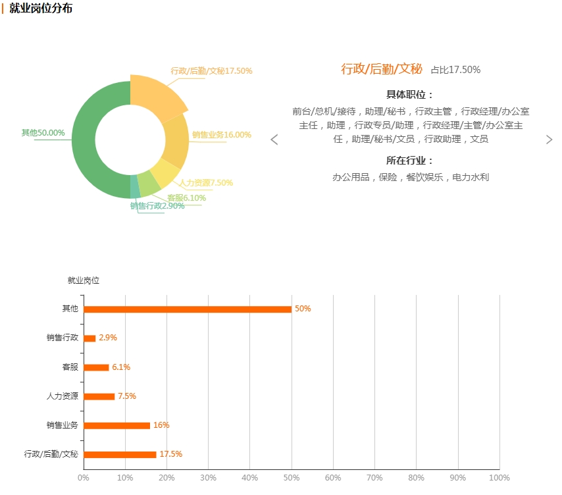Click the 16% bar value label

pos(161,425)
